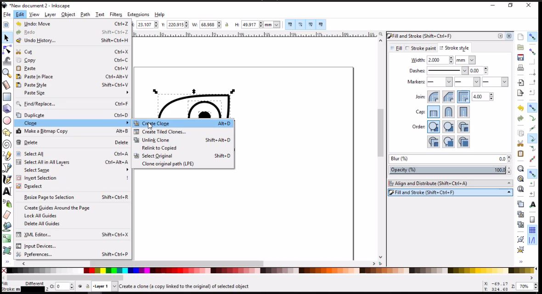
Task: Toggle scale rounded corners option
Action: coord(300,24)
